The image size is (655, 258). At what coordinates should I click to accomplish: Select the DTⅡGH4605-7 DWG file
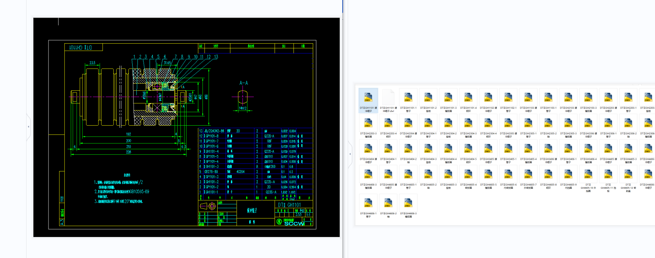528,178
